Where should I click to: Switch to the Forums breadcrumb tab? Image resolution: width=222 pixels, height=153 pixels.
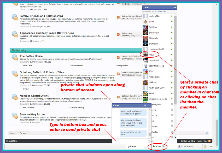click(x=23, y=133)
